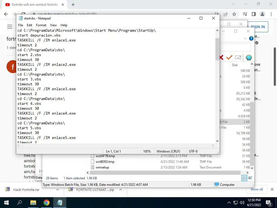This screenshot has width=277, height=208.
Task: Go back in Chrome
Action: [x=6, y=14]
